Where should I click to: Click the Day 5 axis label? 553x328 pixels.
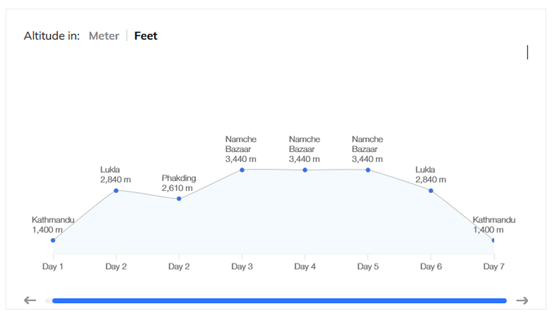pyautogui.click(x=368, y=267)
